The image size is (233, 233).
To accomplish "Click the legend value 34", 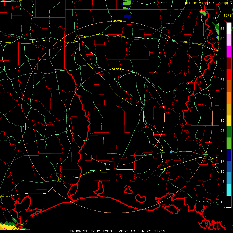I will pos(222,110).
